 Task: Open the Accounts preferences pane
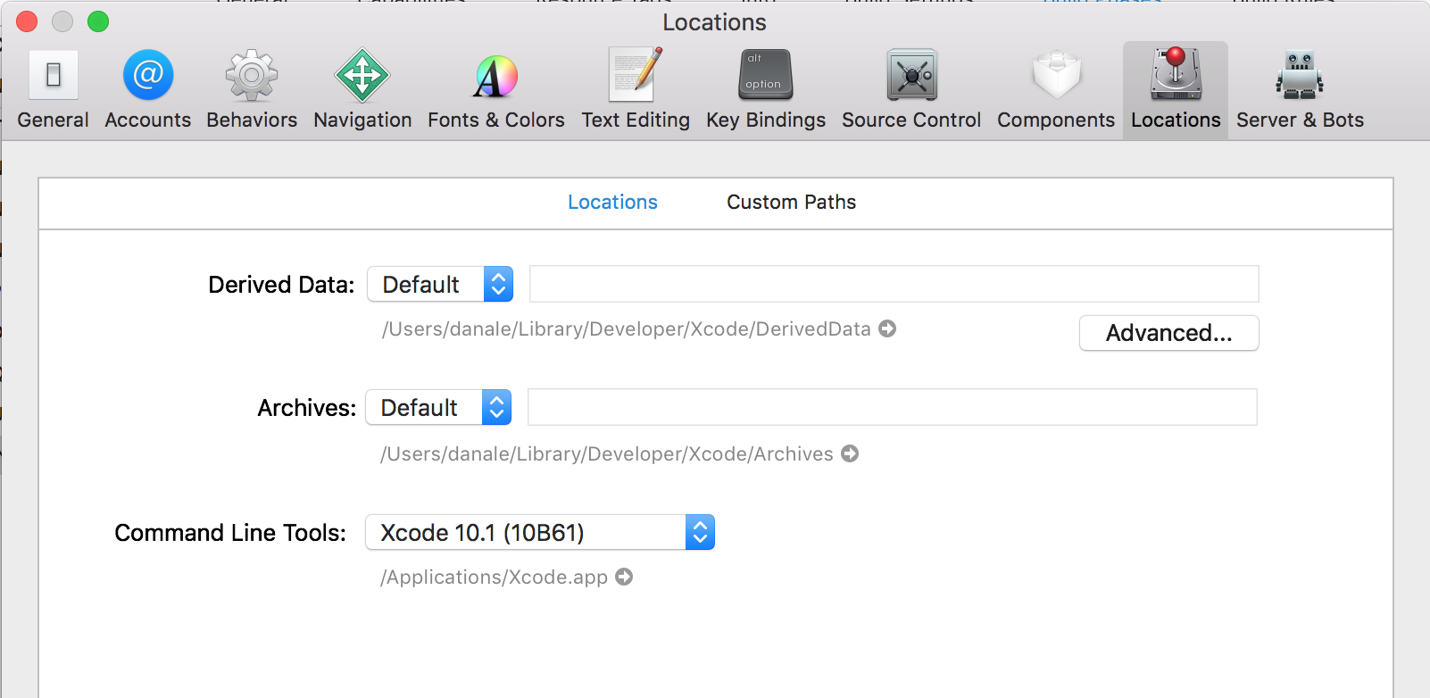coord(148,90)
